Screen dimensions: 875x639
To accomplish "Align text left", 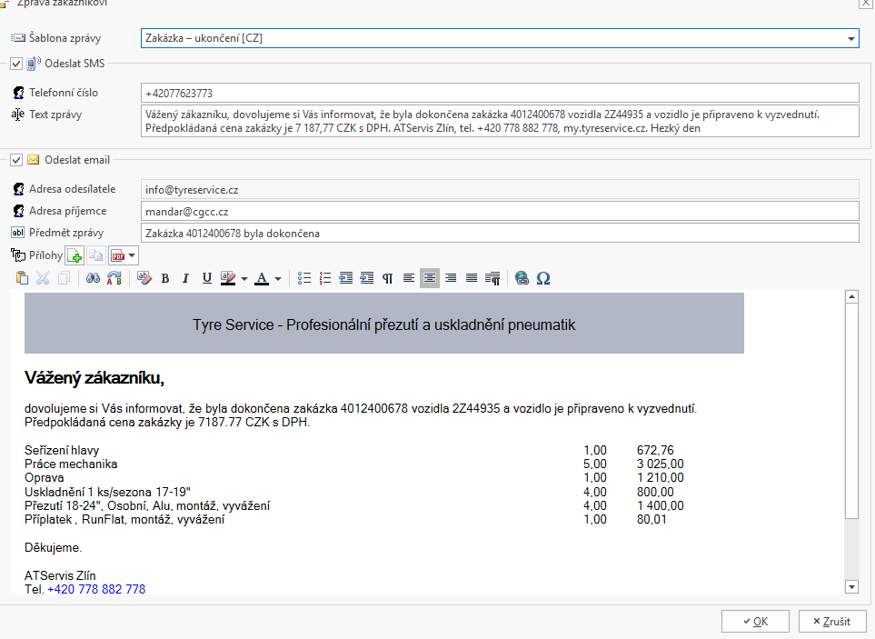I will 409,278.
